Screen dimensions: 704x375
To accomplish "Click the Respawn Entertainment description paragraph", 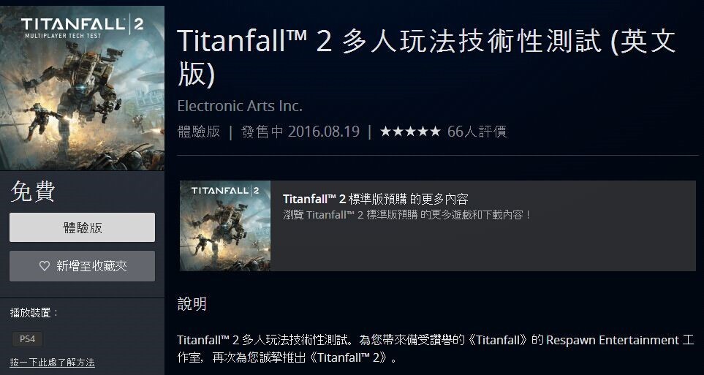I will pos(436,349).
